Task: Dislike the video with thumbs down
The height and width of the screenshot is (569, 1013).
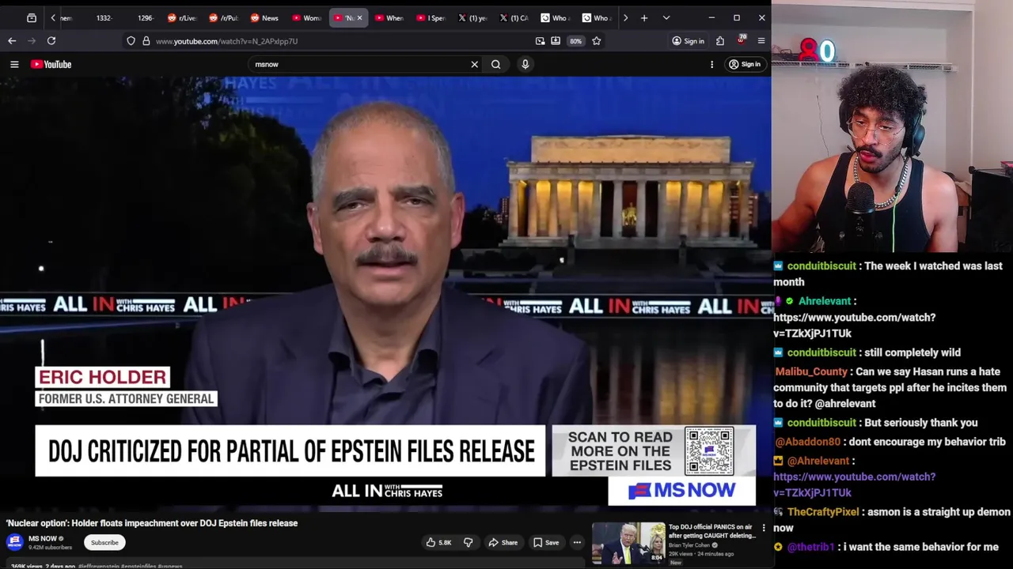Action: [x=468, y=542]
